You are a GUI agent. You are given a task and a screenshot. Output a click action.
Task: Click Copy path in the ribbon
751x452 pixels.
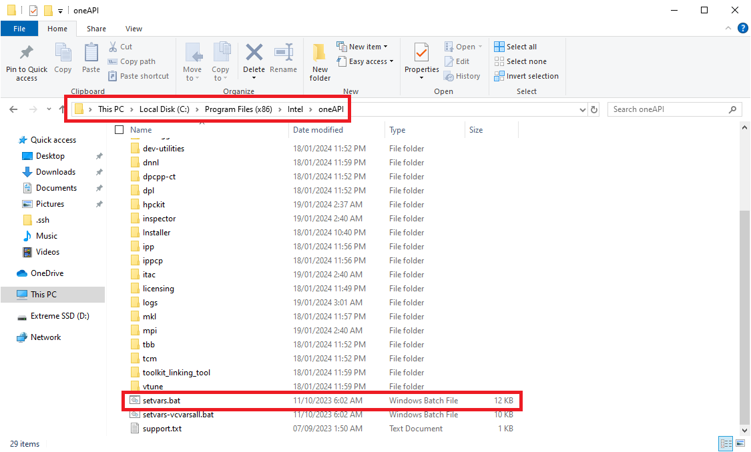pyautogui.click(x=132, y=61)
